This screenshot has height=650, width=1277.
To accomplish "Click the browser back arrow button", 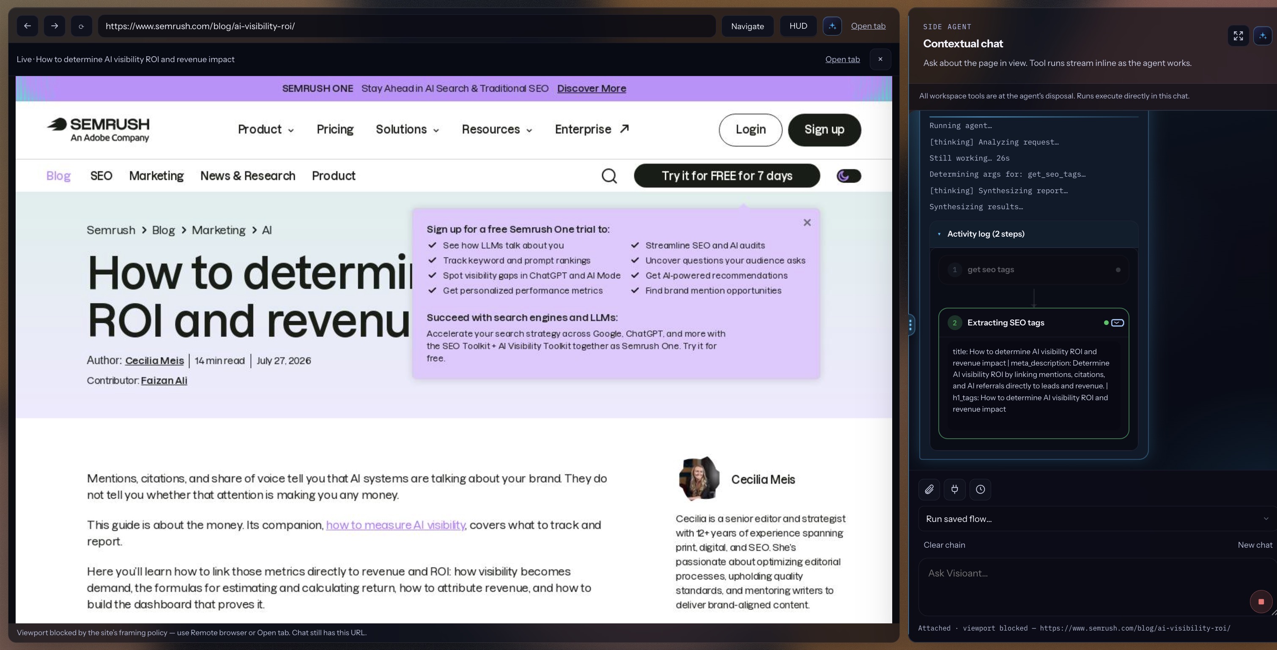I will 27,26.
